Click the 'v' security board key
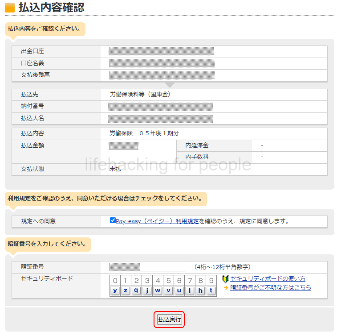The width and height of the screenshot is (337, 332). coord(169,290)
